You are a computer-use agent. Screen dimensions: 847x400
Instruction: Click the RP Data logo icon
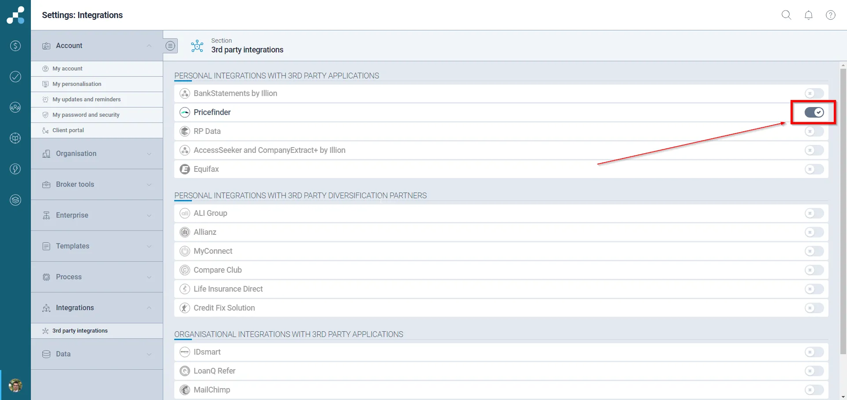tap(185, 131)
